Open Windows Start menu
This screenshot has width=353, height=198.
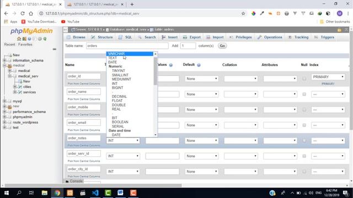pos(6,193)
